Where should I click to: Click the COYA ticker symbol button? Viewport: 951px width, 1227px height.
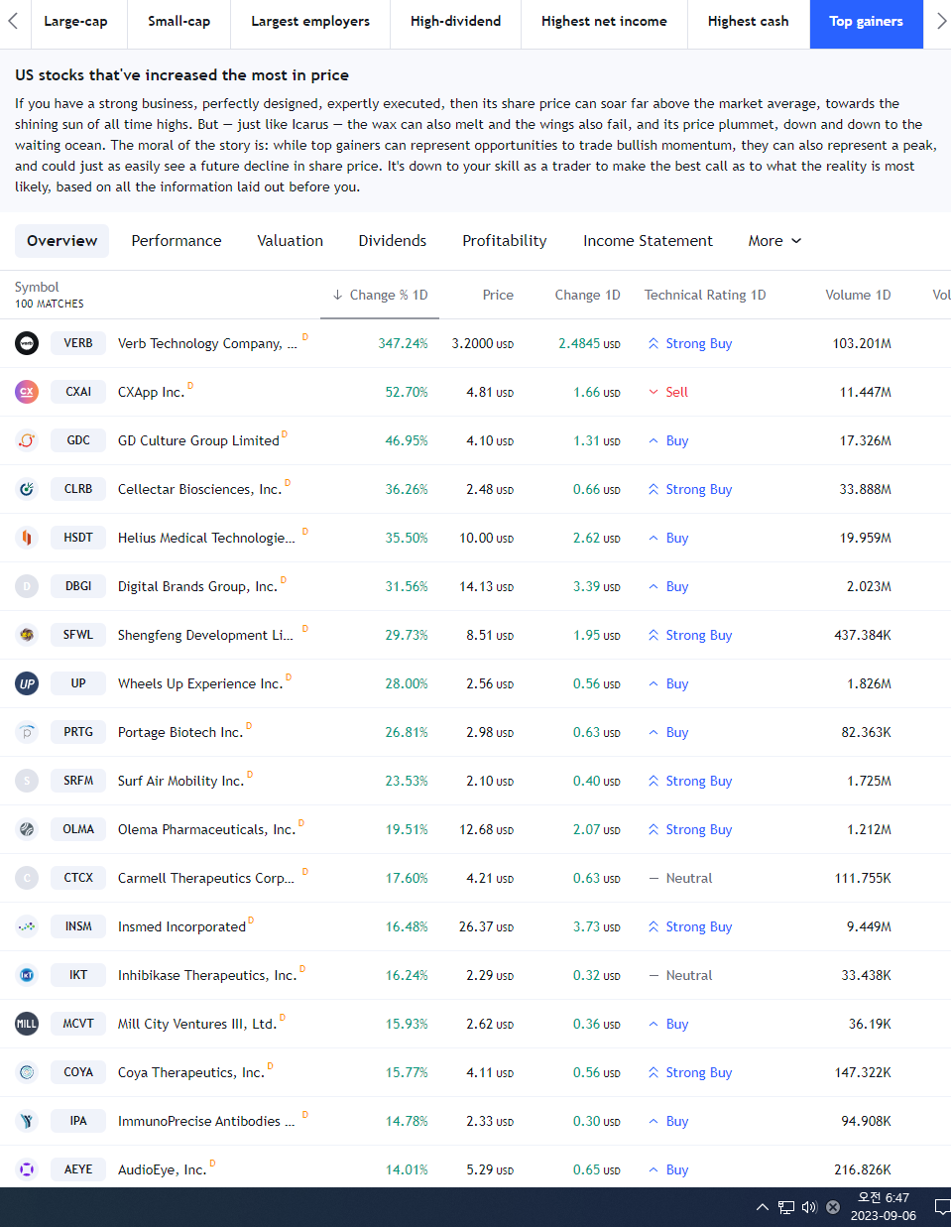click(x=78, y=1072)
